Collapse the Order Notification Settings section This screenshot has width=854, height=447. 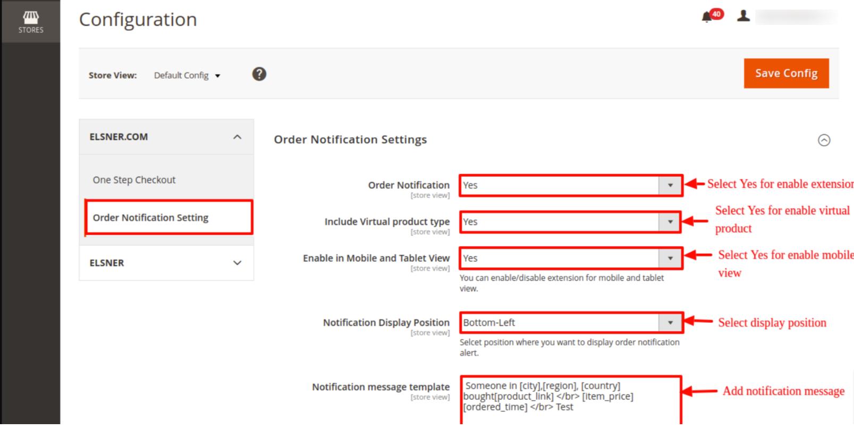tap(824, 140)
